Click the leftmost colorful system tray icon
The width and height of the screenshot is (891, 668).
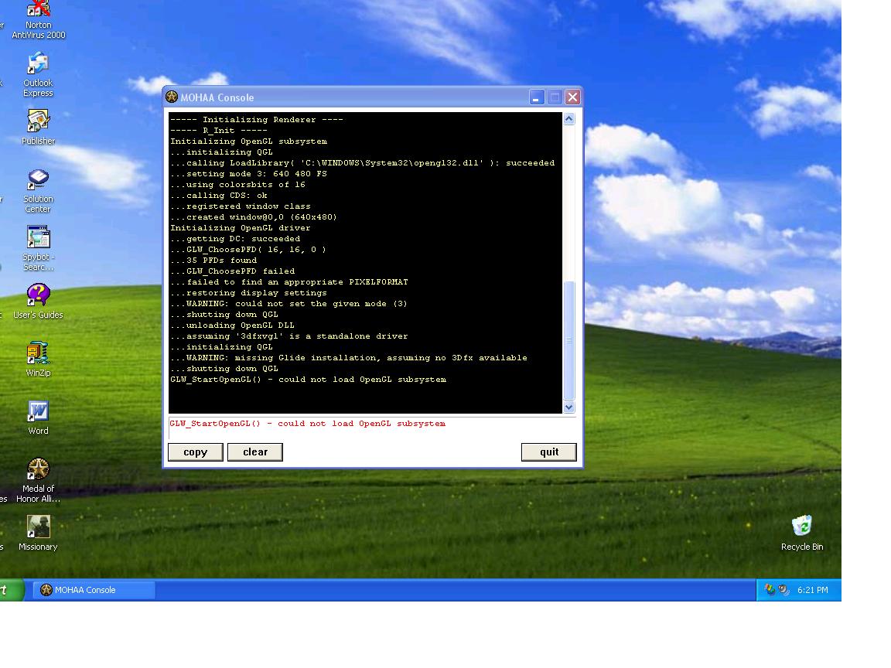[x=770, y=590]
